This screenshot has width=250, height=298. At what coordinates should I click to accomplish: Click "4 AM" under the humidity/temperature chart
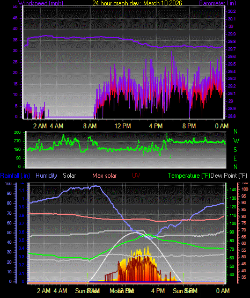click(61, 291)
